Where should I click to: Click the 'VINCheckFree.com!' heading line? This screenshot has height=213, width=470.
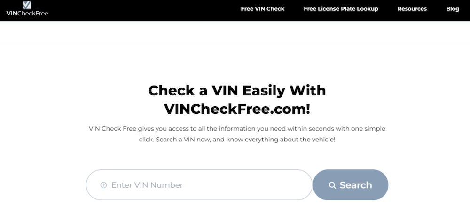coord(237,110)
